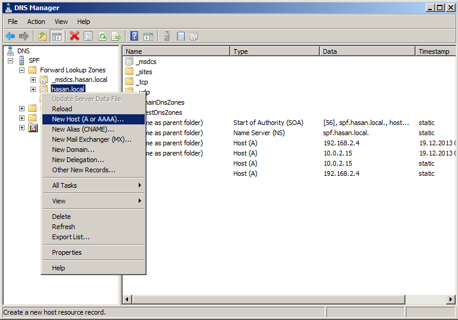Screen dimensions: 458x320
Task: Click the blue Help question mark icon
Action: tap(134, 36)
